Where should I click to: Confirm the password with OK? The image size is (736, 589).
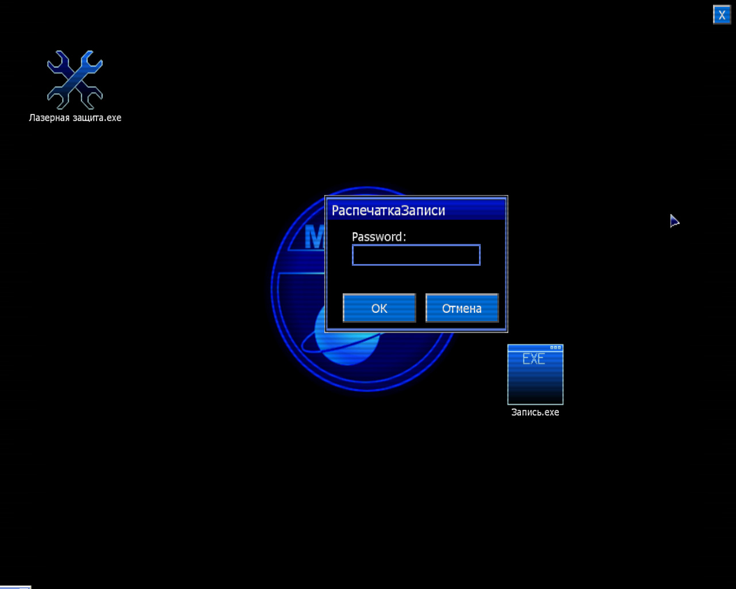tap(379, 308)
